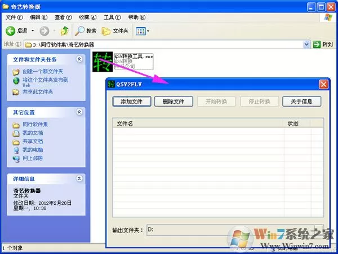This screenshot has width=338, height=254.
Task: Select the QSV转换工具.exe green icon
Action: 103,62
